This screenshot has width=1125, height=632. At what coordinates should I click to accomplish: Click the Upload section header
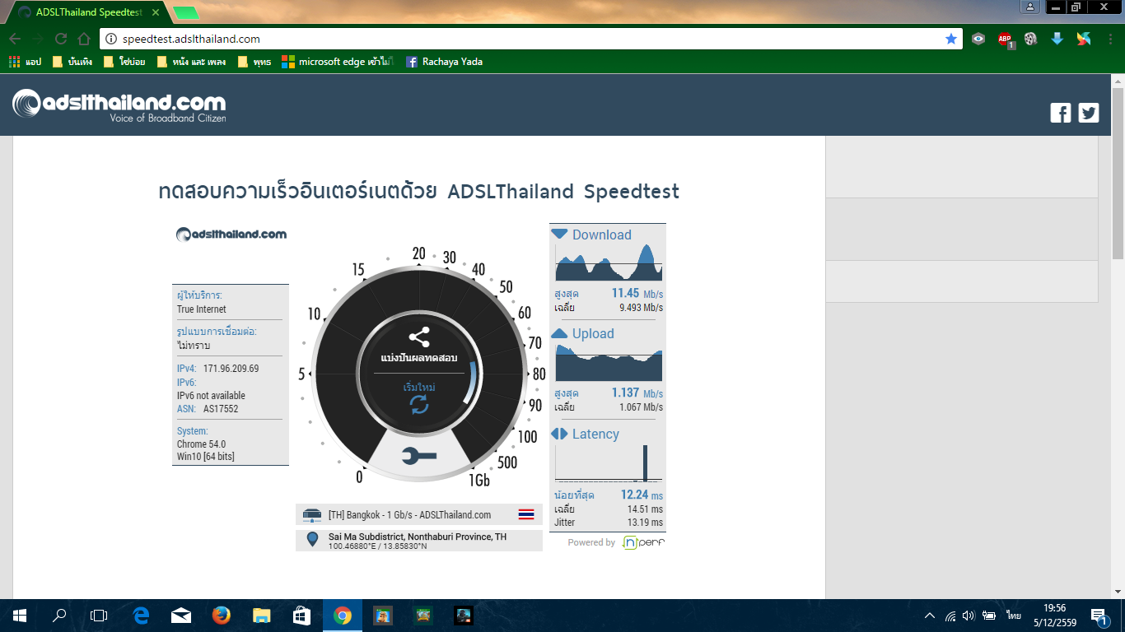click(583, 333)
